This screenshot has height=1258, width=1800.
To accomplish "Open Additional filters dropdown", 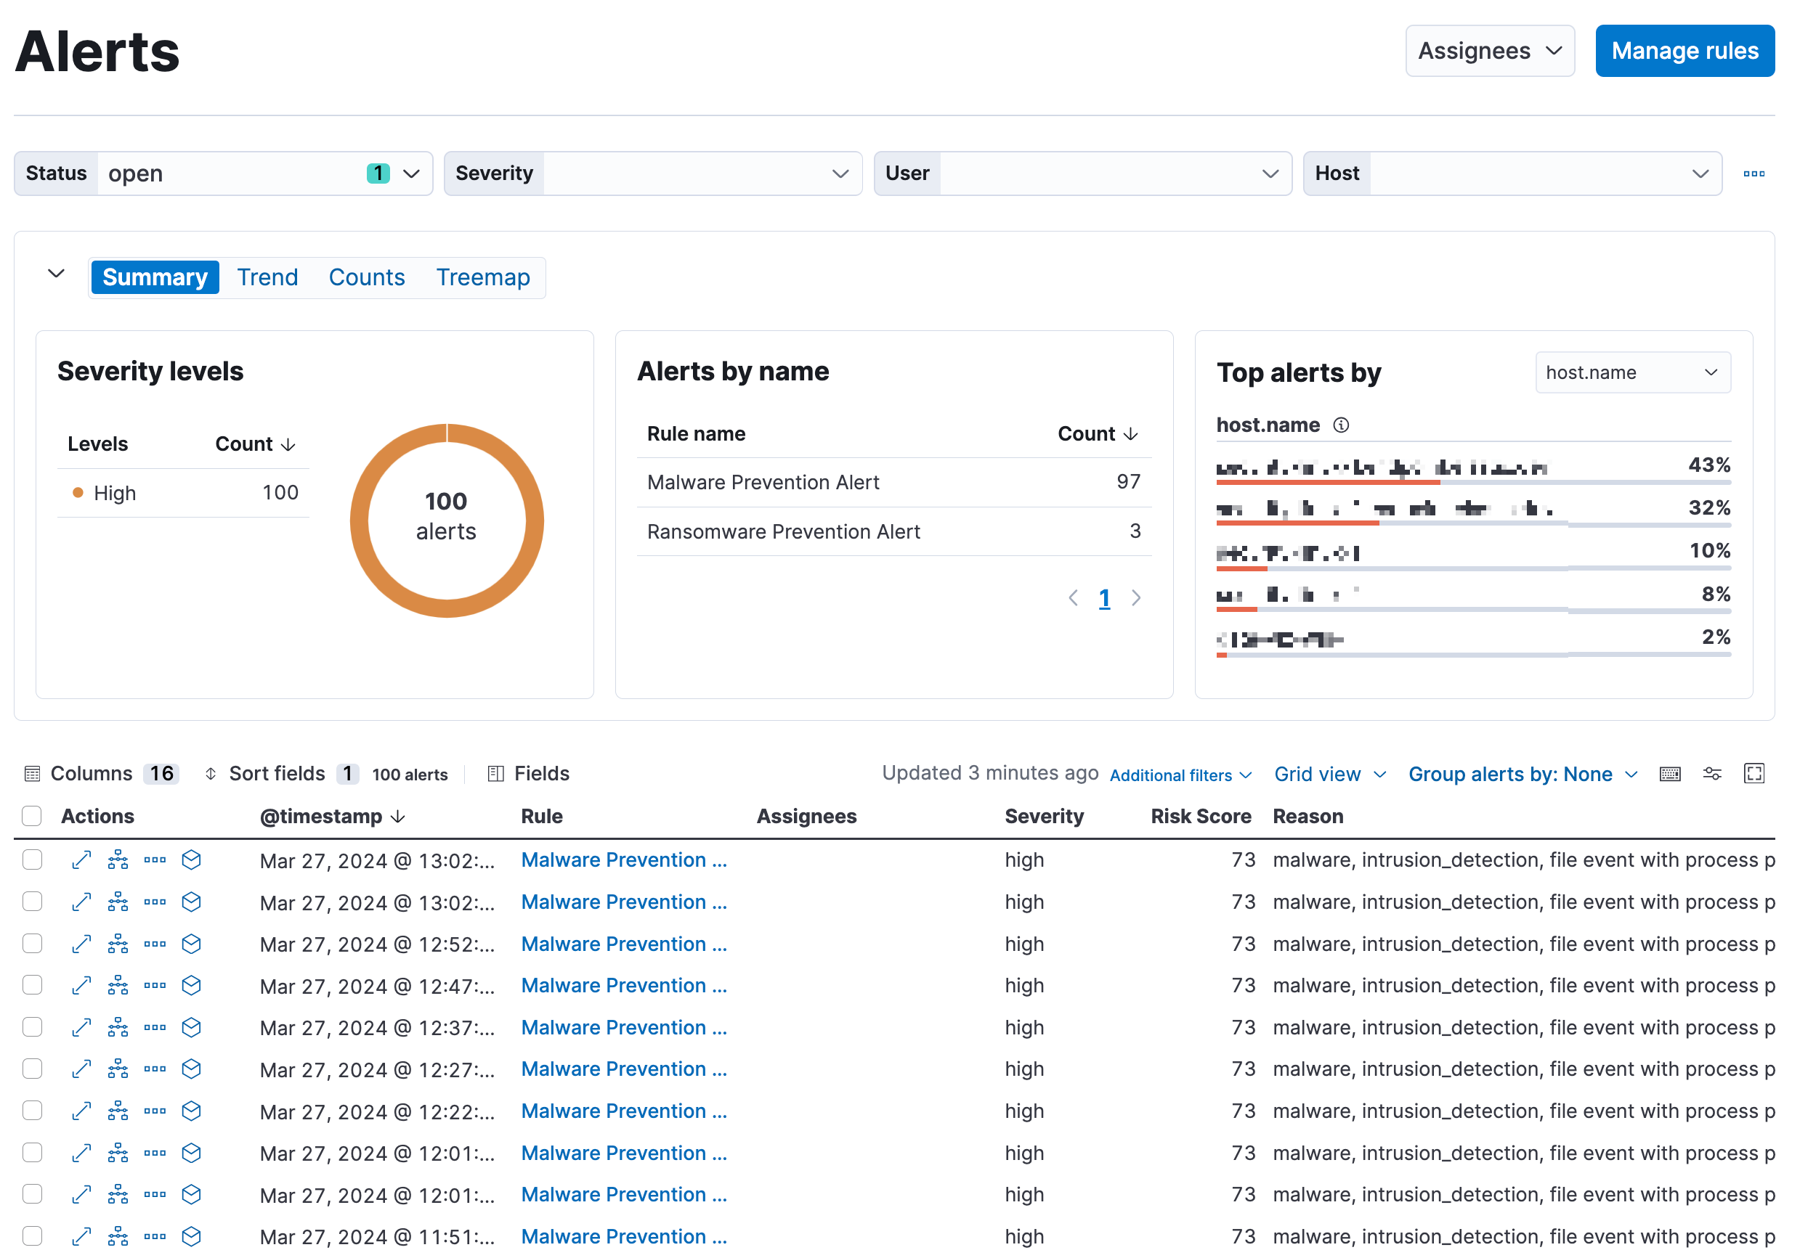I will (1180, 775).
